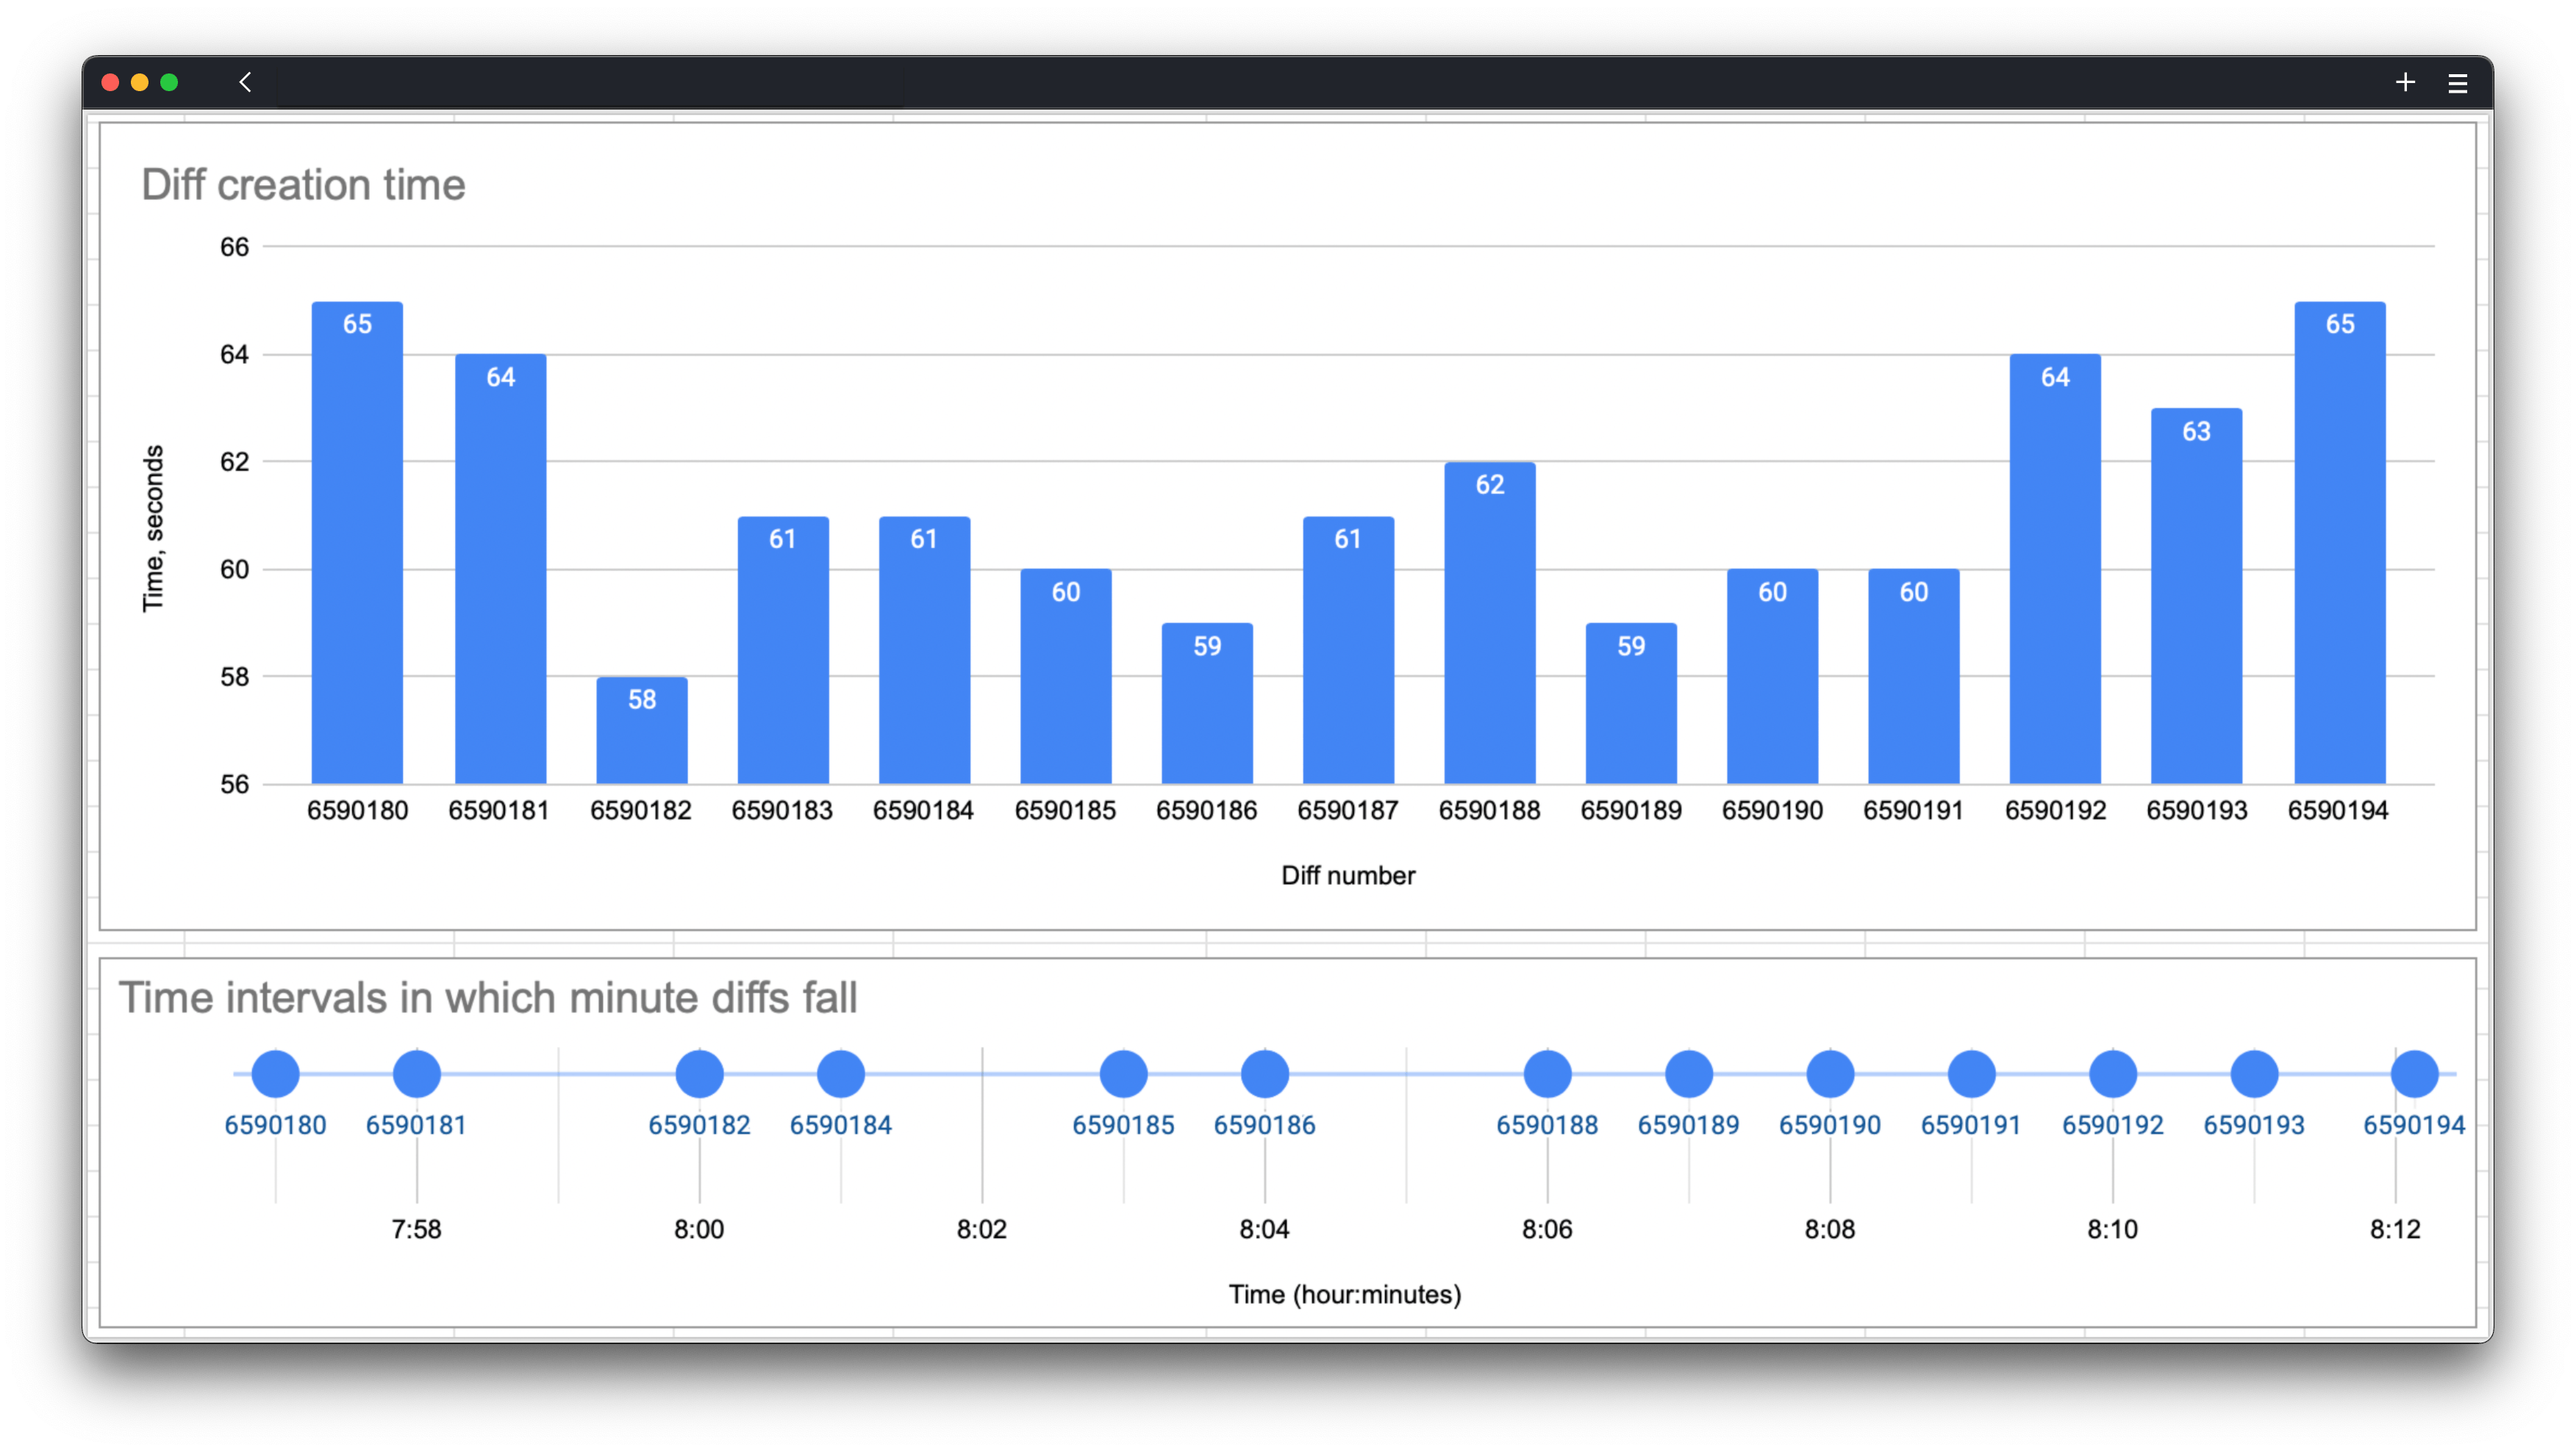Open the hamburger menu icon
Viewport: 2576px width, 1452px height.
(x=2457, y=83)
